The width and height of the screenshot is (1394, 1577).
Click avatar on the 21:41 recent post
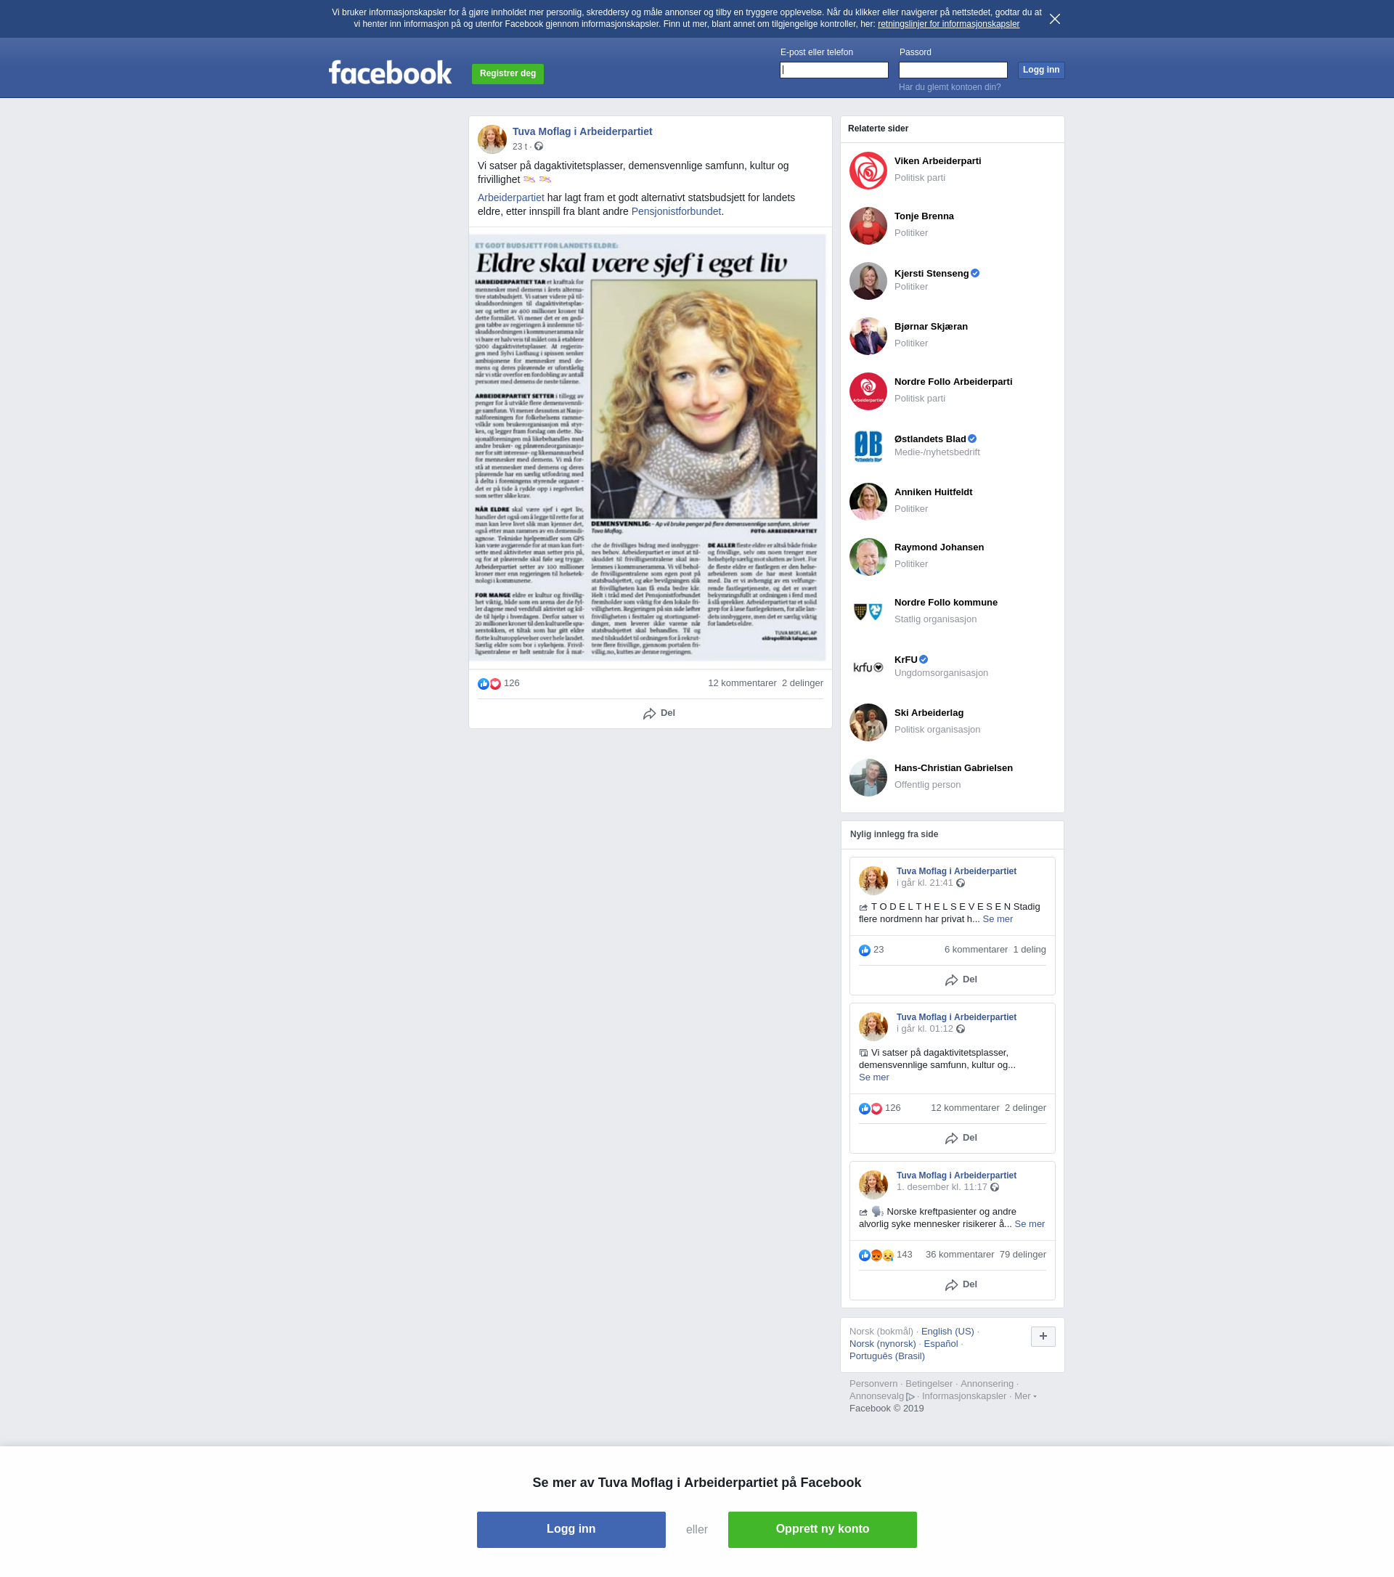click(873, 880)
